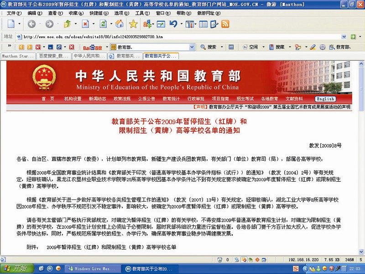This screenshot has width=365, height=274.
Task: Click the blue Undo arrow icon
Action: pos(173,24)
